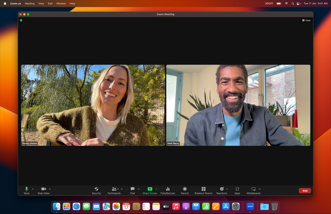The image size is (331, 214).
Task: Open the Security shield options
Action: point(97,190)
